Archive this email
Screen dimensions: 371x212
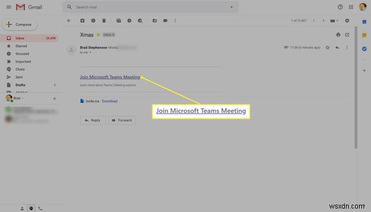(x=82, y=21)
